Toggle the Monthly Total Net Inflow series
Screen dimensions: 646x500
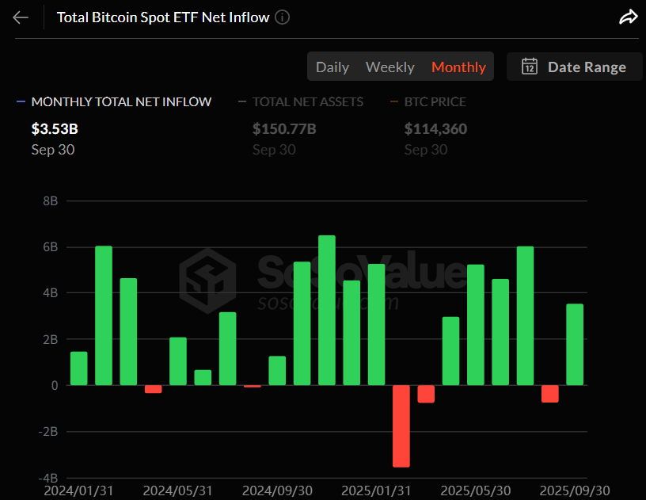tap(120, 101)
